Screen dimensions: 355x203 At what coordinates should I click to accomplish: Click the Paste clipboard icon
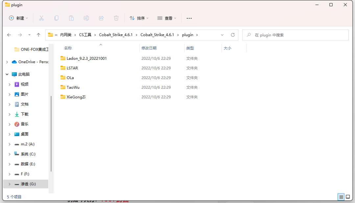[71, 18]
